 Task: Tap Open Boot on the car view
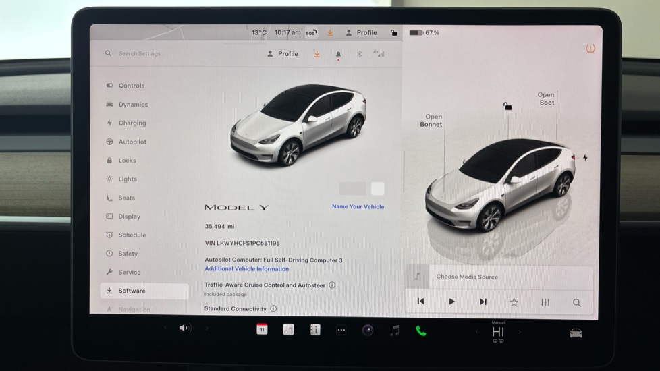coord(547,98)
